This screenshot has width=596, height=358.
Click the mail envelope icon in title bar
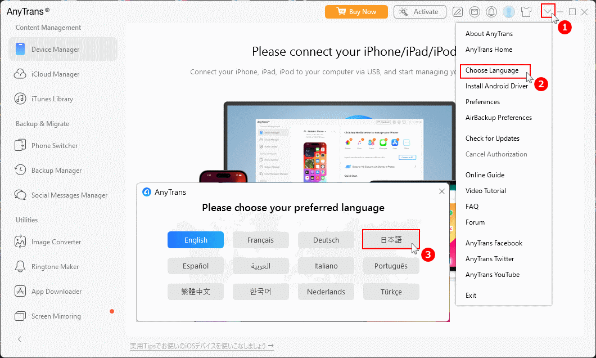tap(475, 12)
